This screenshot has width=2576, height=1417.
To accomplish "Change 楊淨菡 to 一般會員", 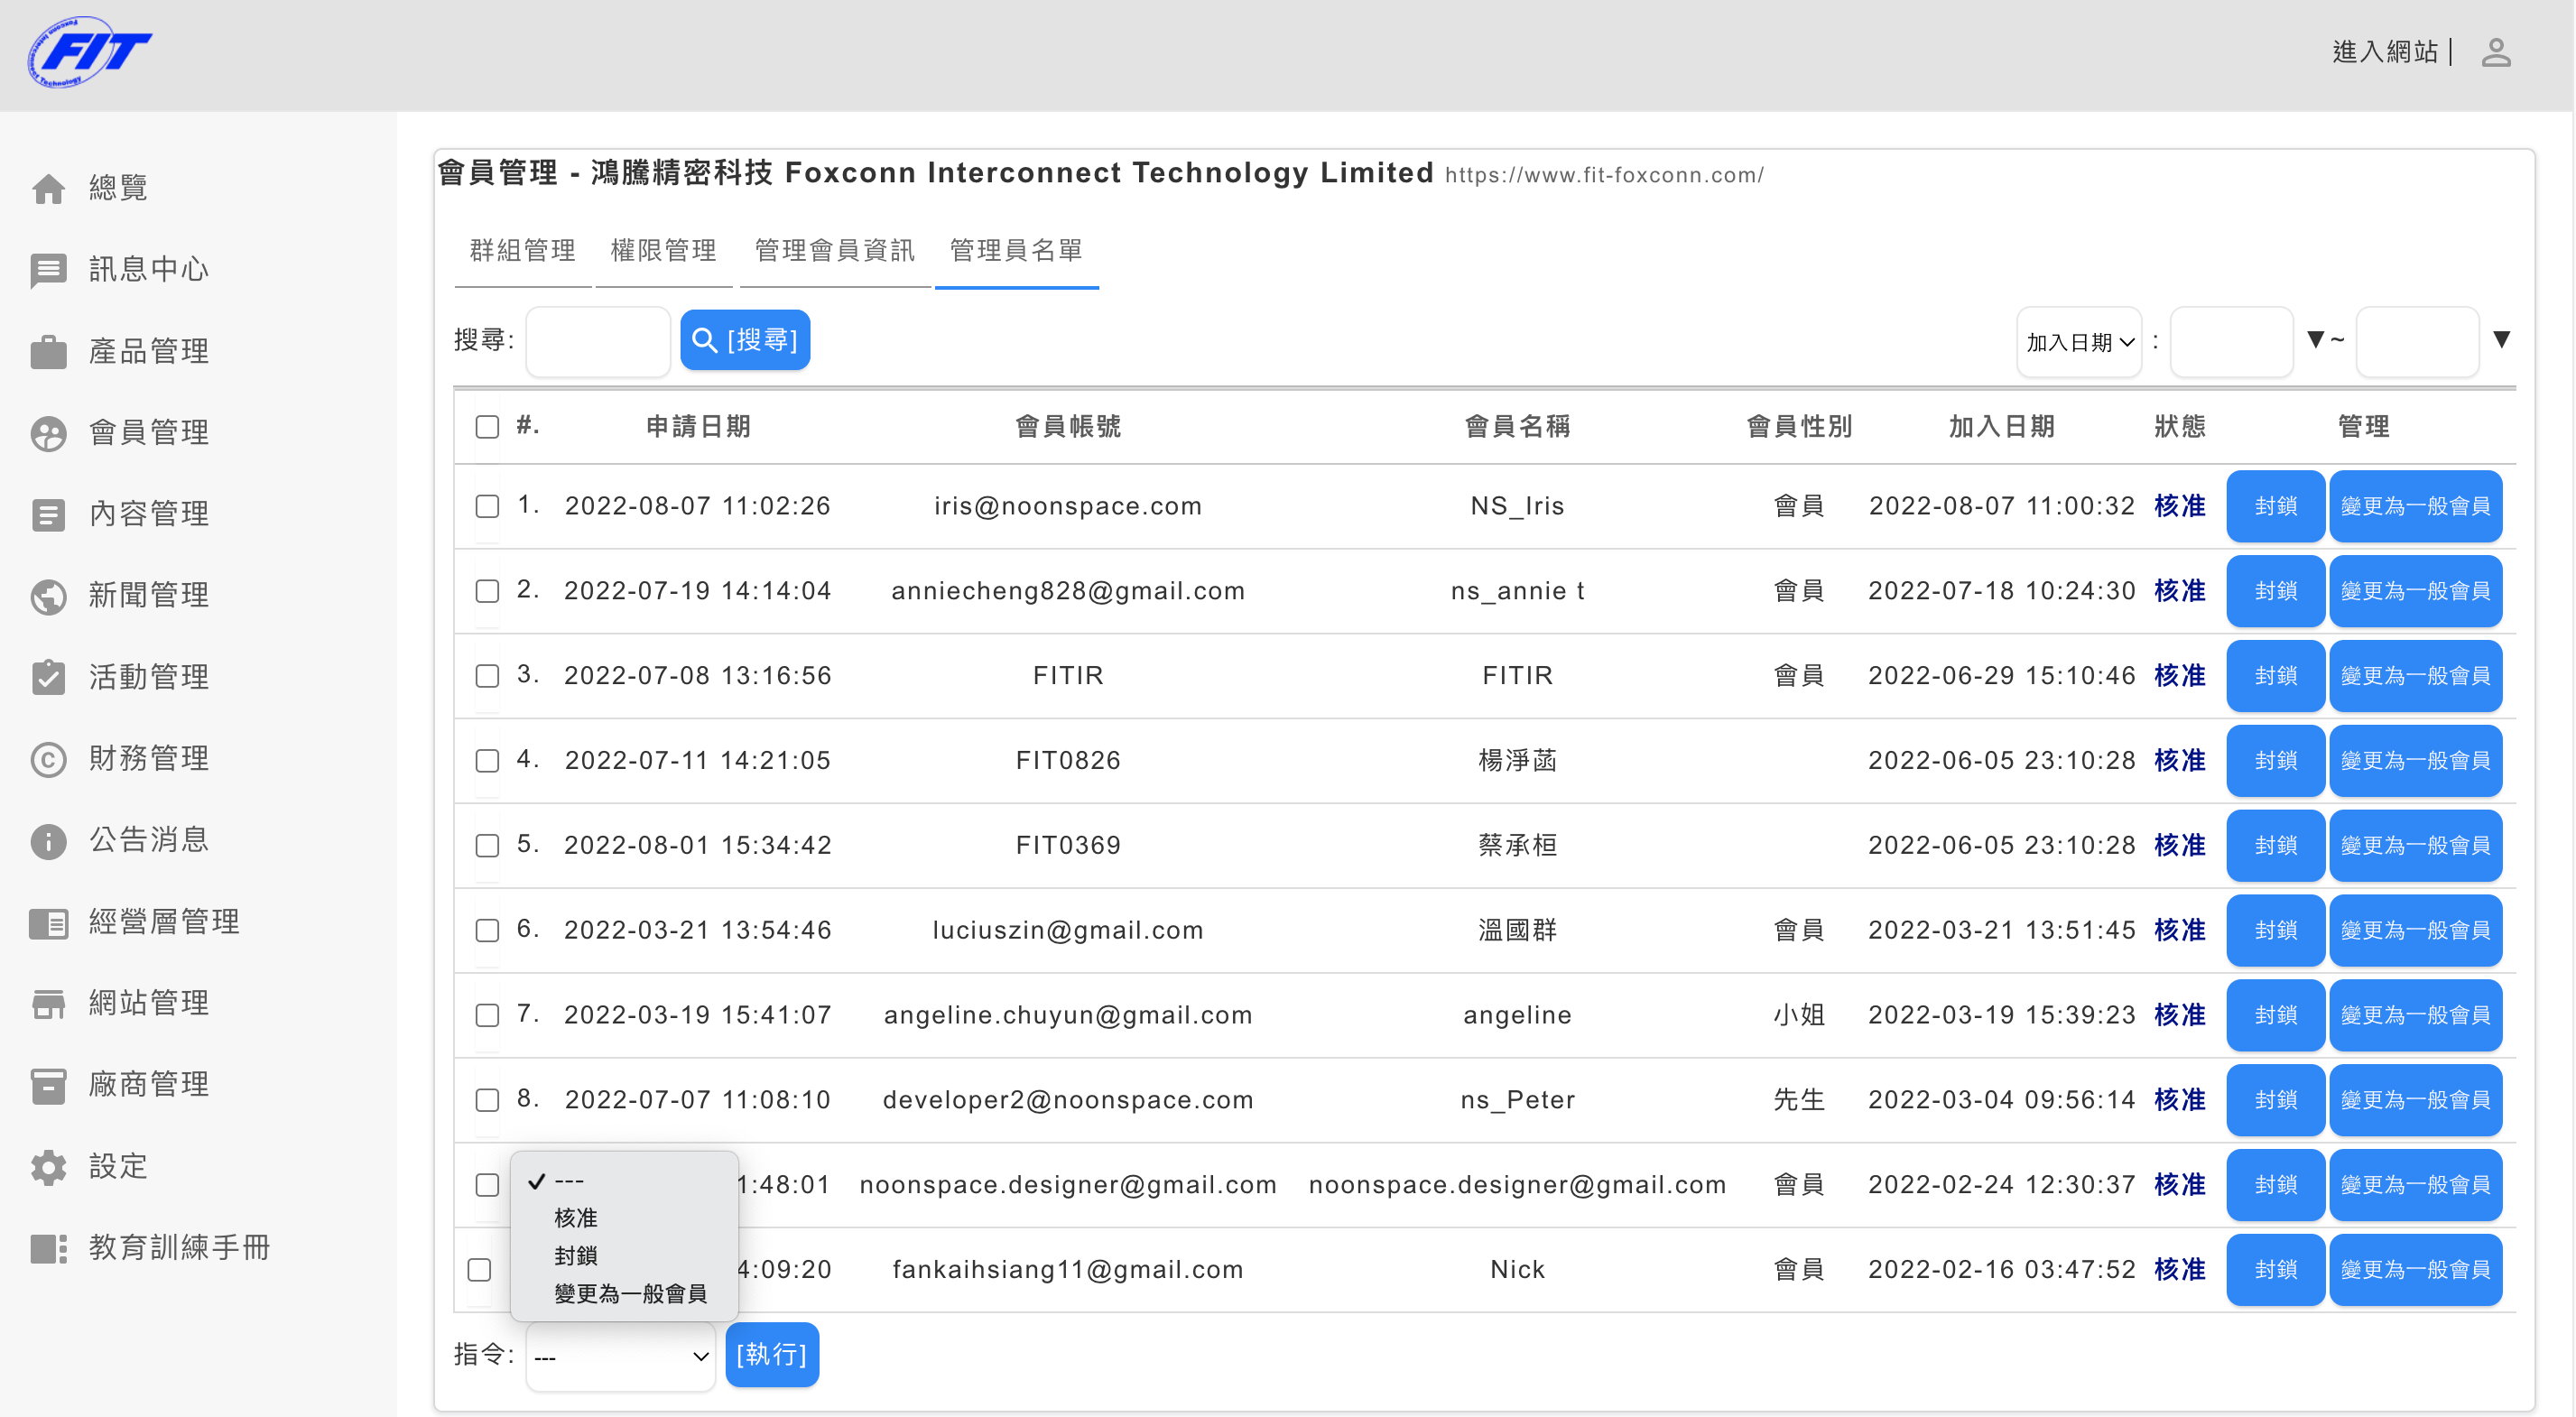I will click(2415, 760).
